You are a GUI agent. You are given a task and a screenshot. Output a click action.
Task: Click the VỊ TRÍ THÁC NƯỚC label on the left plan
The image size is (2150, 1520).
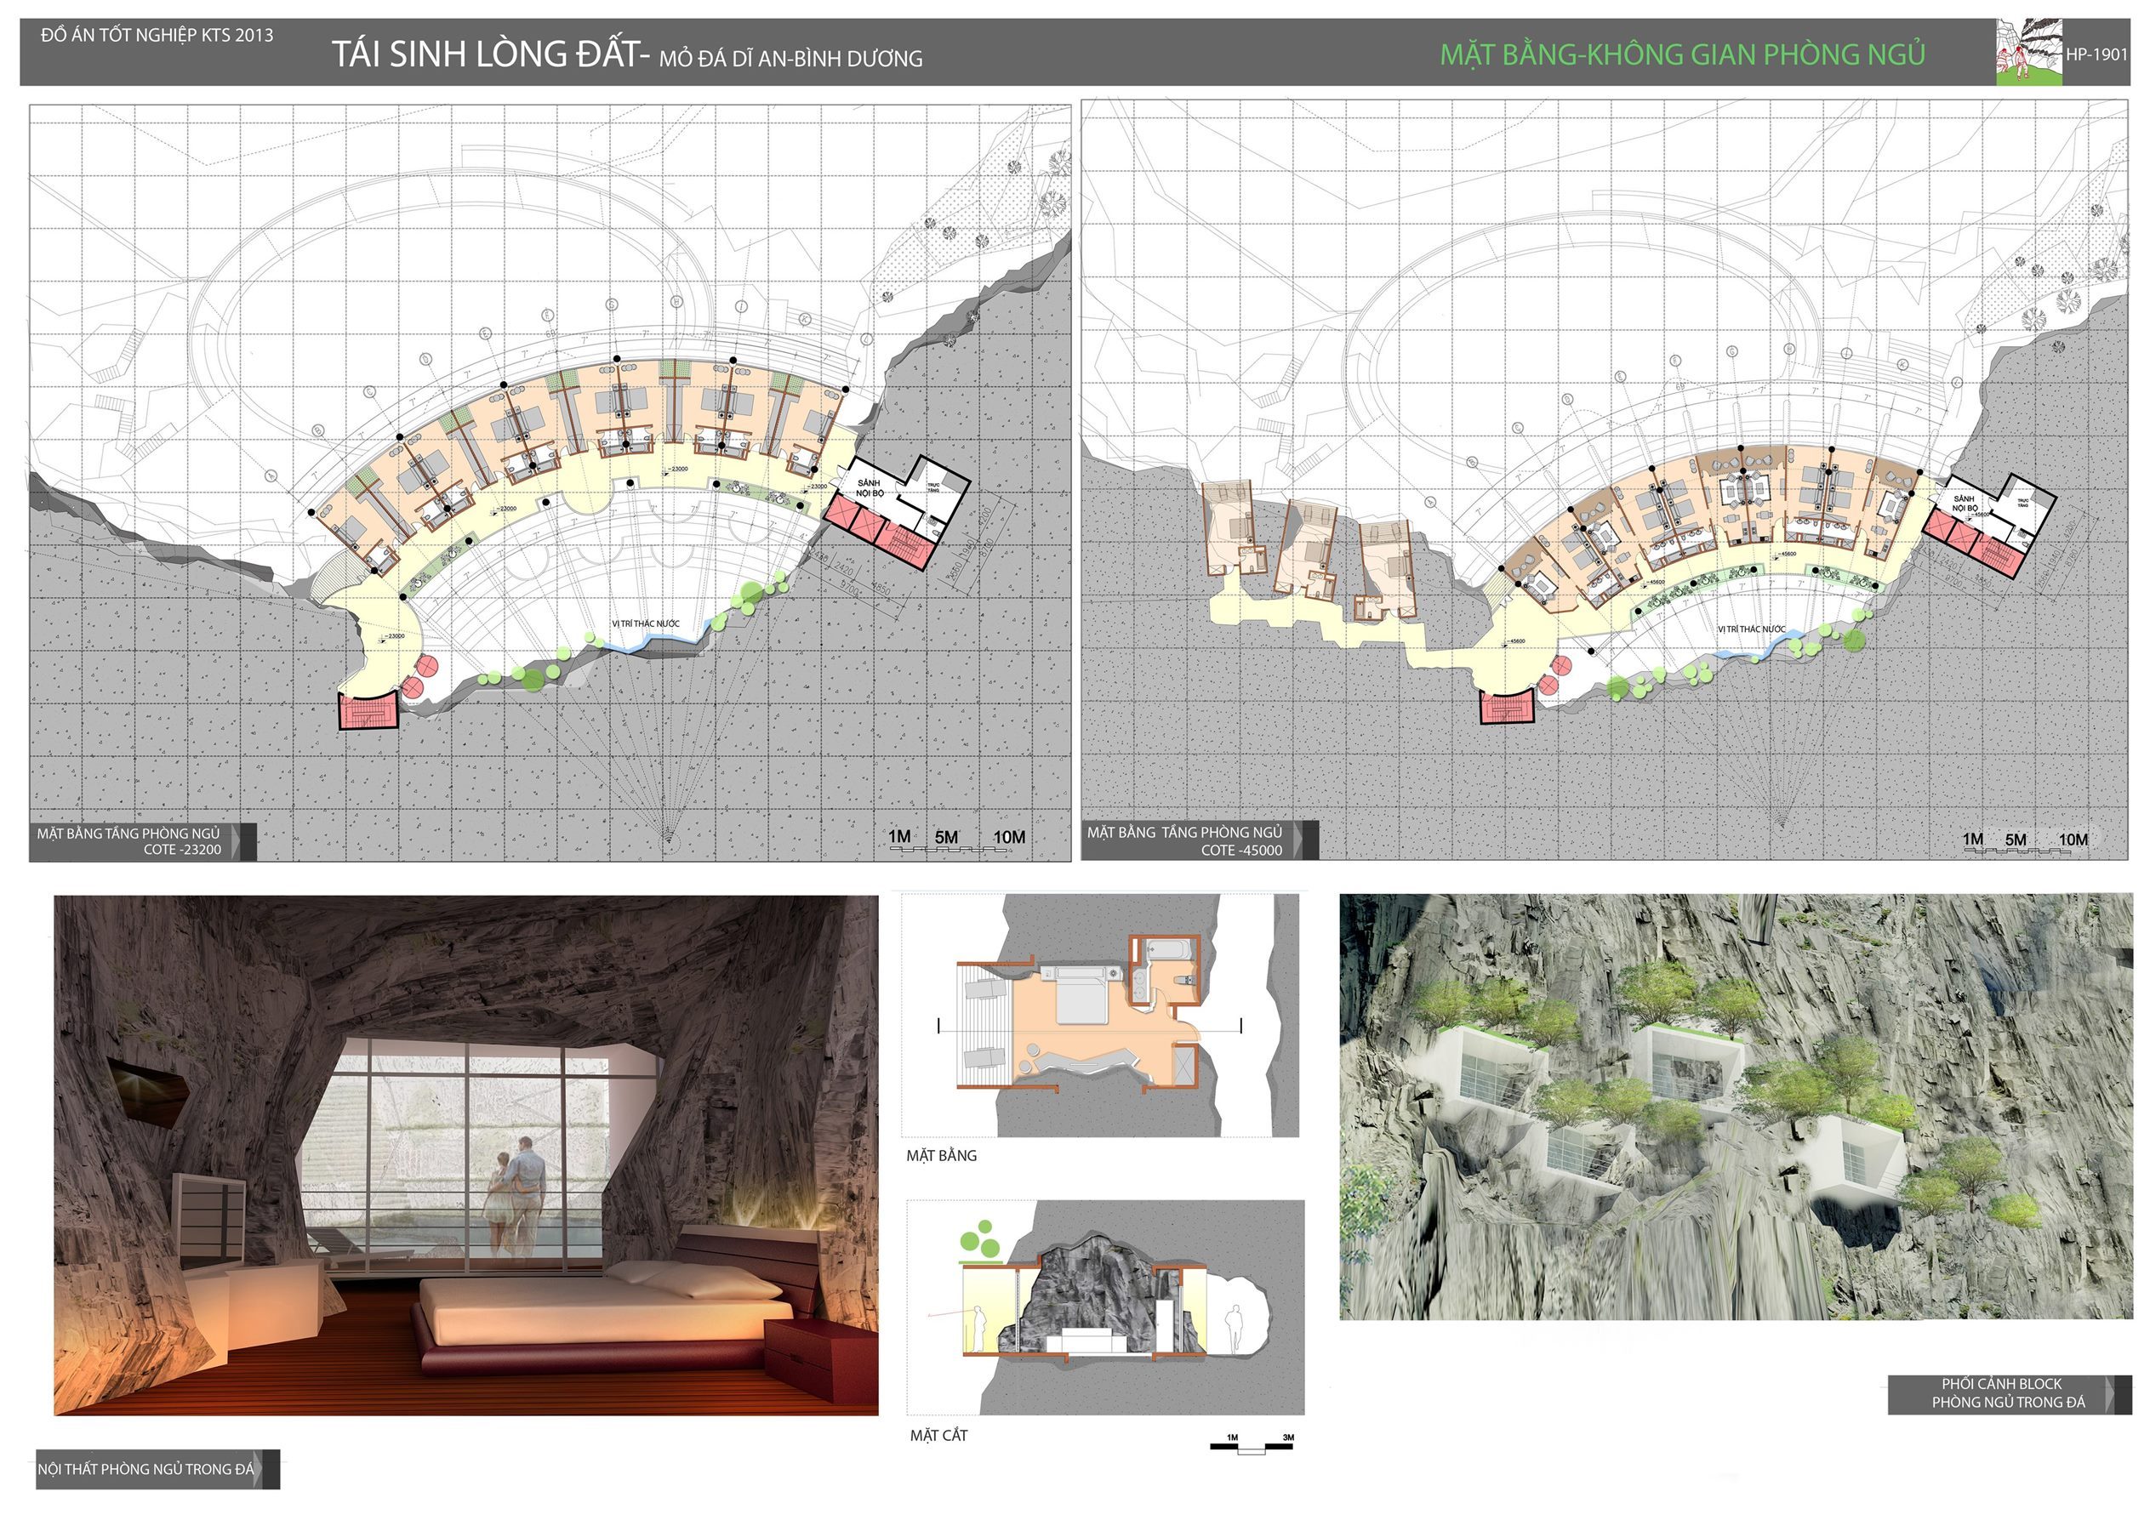point(645,623)
